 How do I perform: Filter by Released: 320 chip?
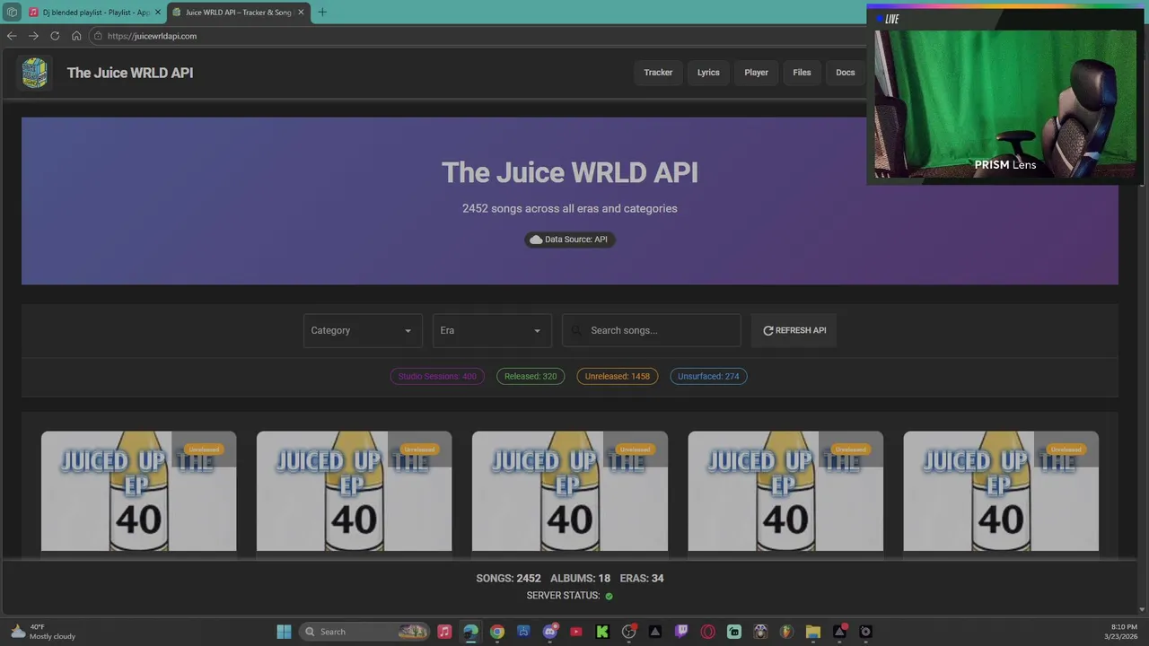click(x=531, y=376)
